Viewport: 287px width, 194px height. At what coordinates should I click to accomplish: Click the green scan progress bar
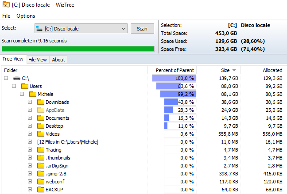[x=78, y=49]
